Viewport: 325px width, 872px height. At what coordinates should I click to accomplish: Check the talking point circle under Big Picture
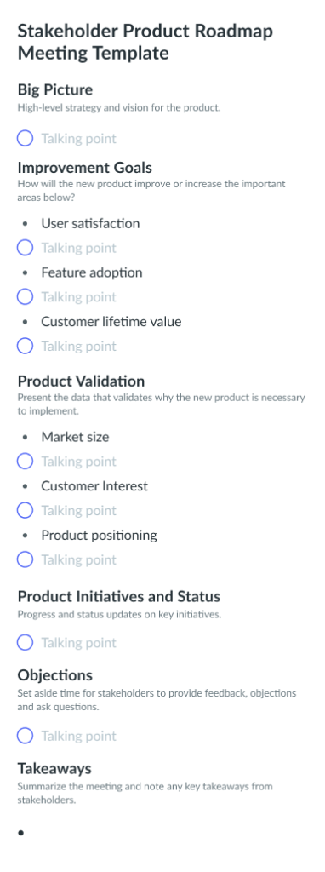pos(25,139)
